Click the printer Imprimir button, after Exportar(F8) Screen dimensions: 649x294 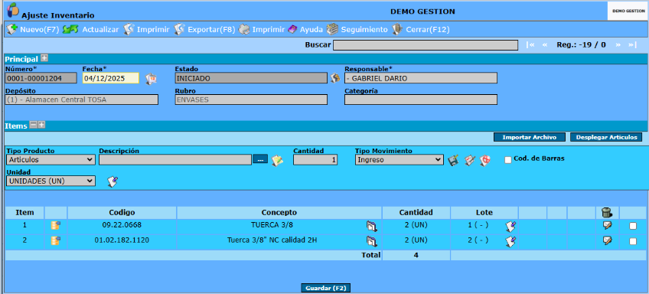pos(262,29)
